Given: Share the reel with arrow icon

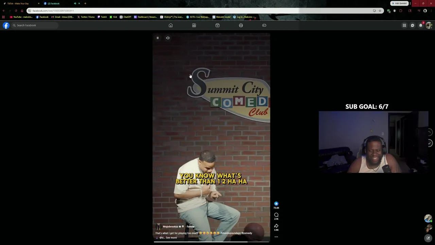Looking at the screenshot, I should point(276,226).
